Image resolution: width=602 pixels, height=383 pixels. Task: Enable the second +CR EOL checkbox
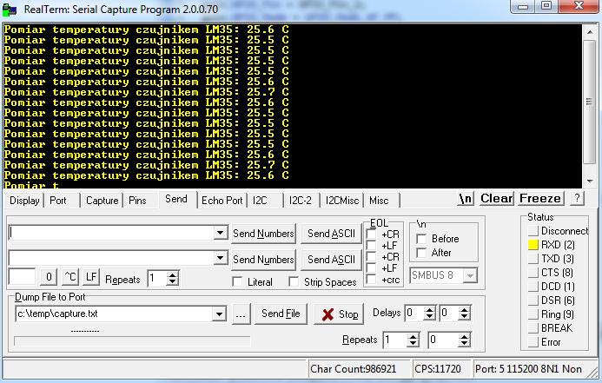pyautogui.click(x=371, y=256)
